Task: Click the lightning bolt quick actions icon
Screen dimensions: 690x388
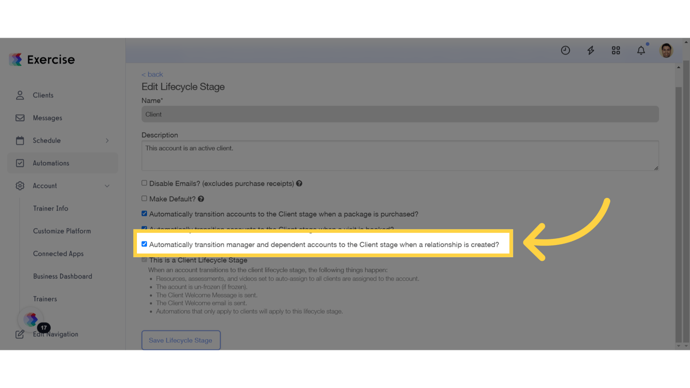Action: 590,50
